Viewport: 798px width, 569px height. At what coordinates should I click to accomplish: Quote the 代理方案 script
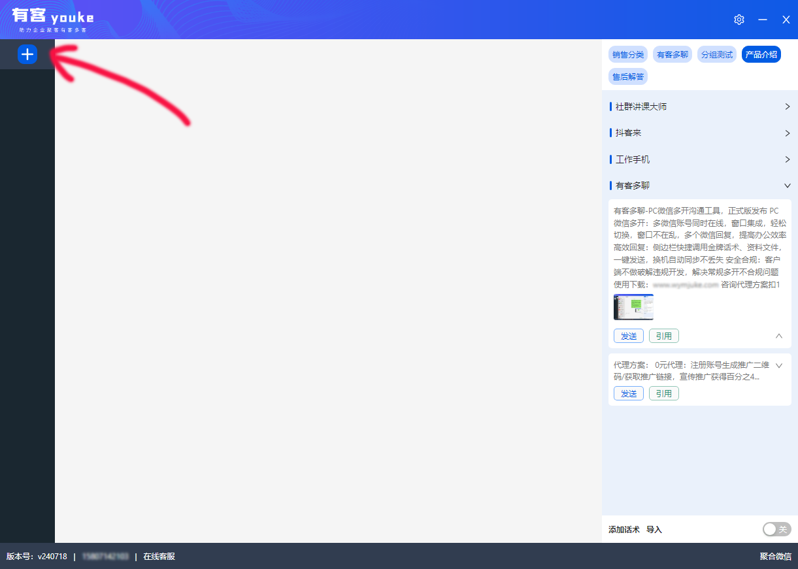(x=664, y=393)
